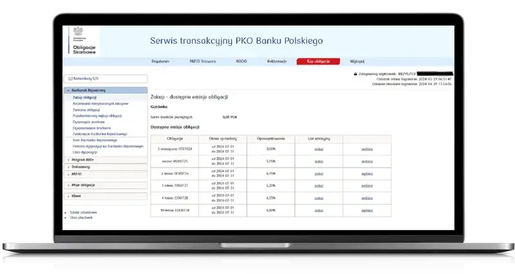
Task: Click pokaż for the 4-letnie COI0728 bond
Action: [x=319, y=199]
